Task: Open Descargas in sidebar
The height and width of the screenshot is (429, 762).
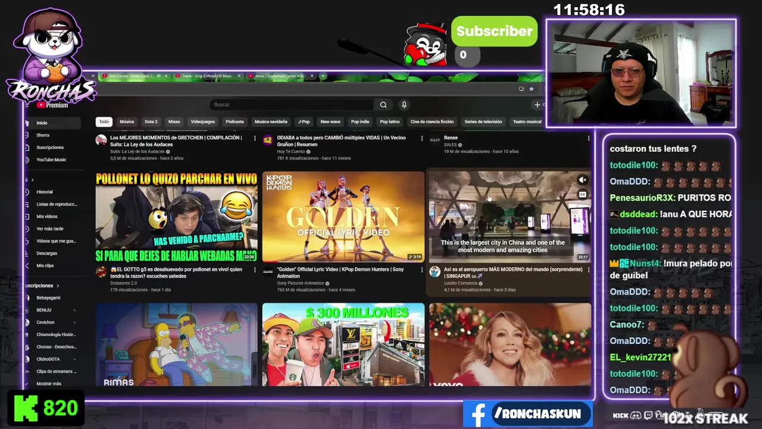Action: 52,253
